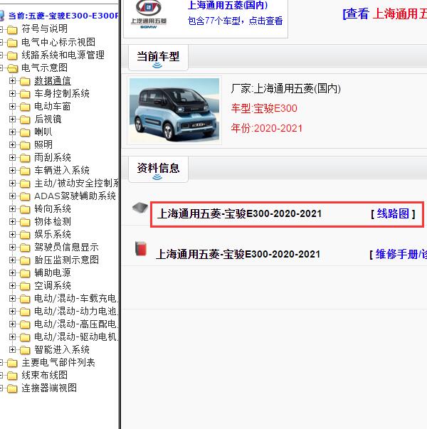427x429 pixels.
Task: Select the 资料信息 tab
Action: pos(158,169)
